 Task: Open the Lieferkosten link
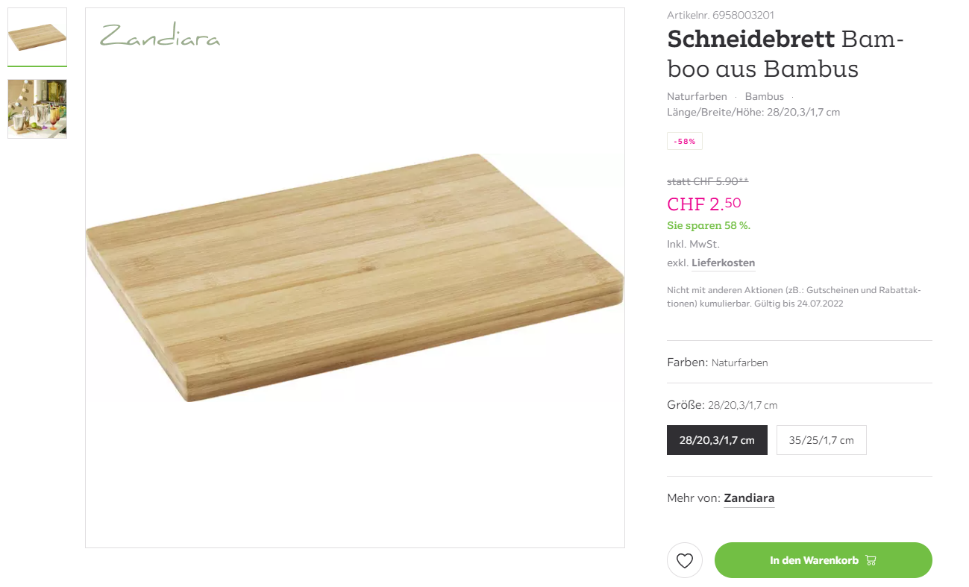point(723,263)
